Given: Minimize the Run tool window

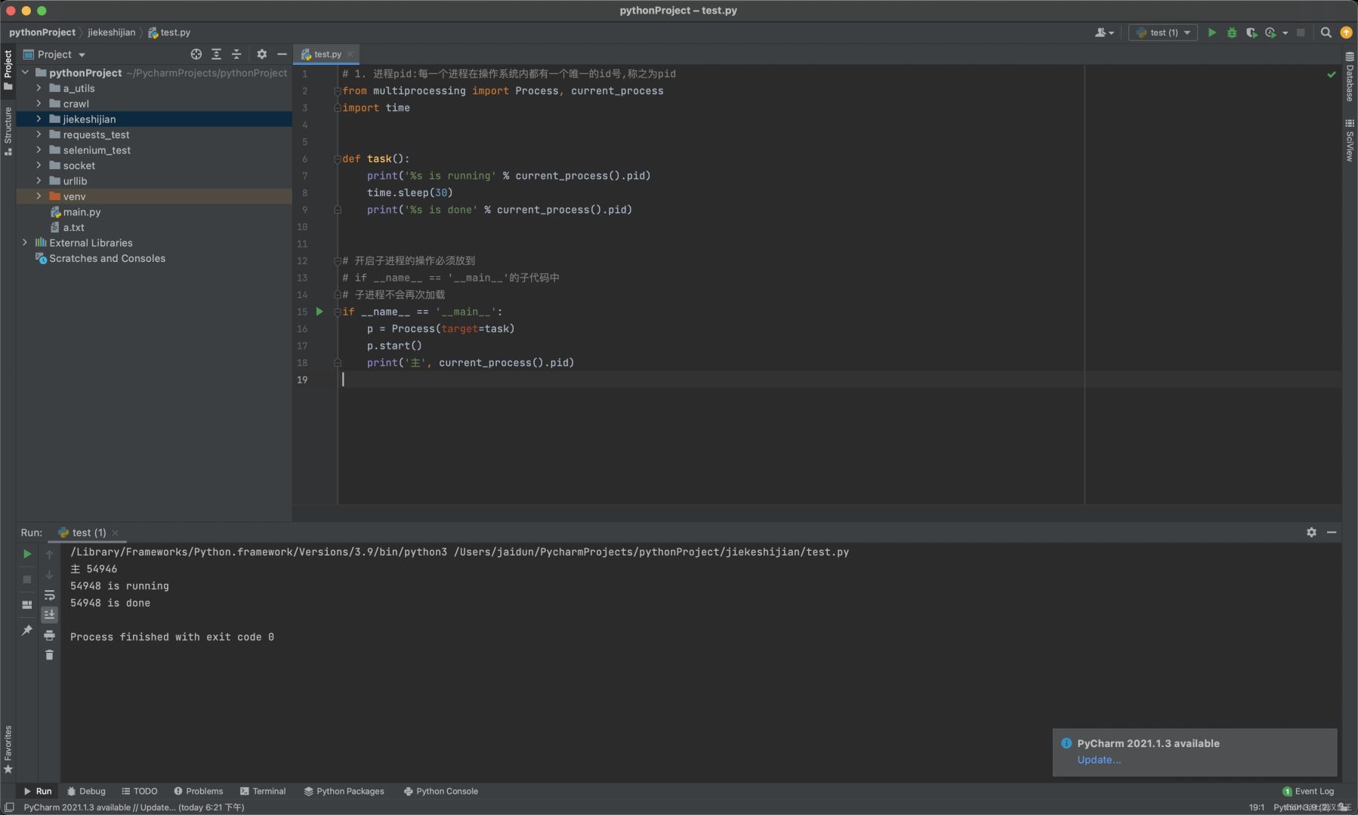Looking at the screenshot, I should pyautogui.click(x=1332, y=532).
